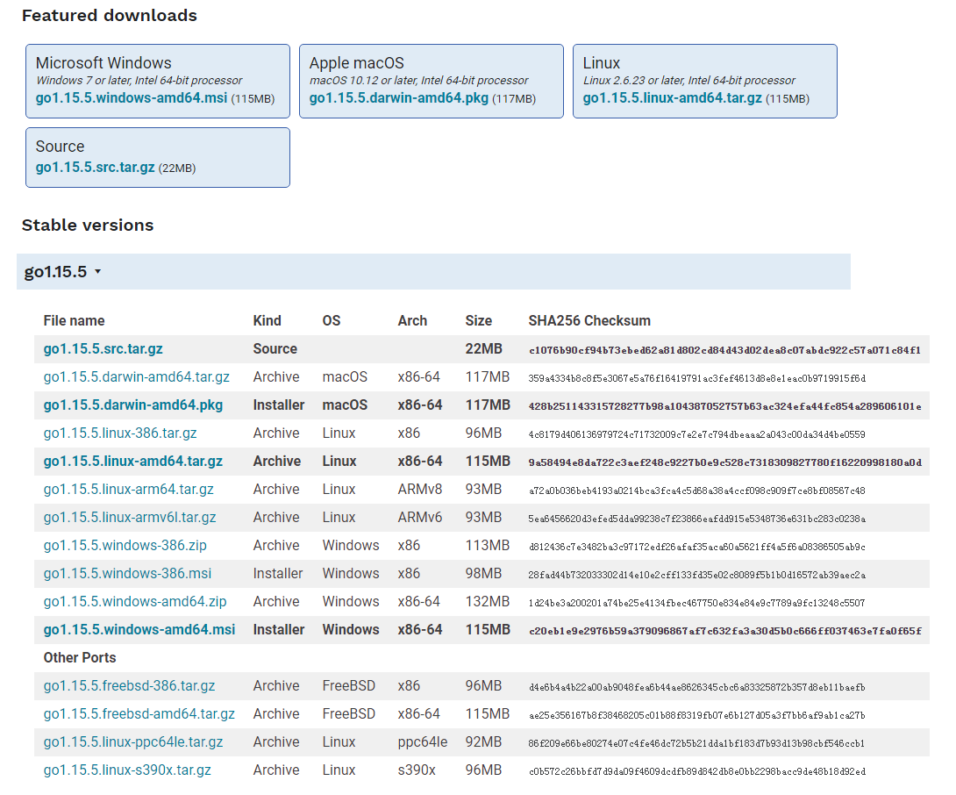Click the '132MB' size cell
Screen dimensions: 956x795
pyautogui.click(x=488, y=602)
